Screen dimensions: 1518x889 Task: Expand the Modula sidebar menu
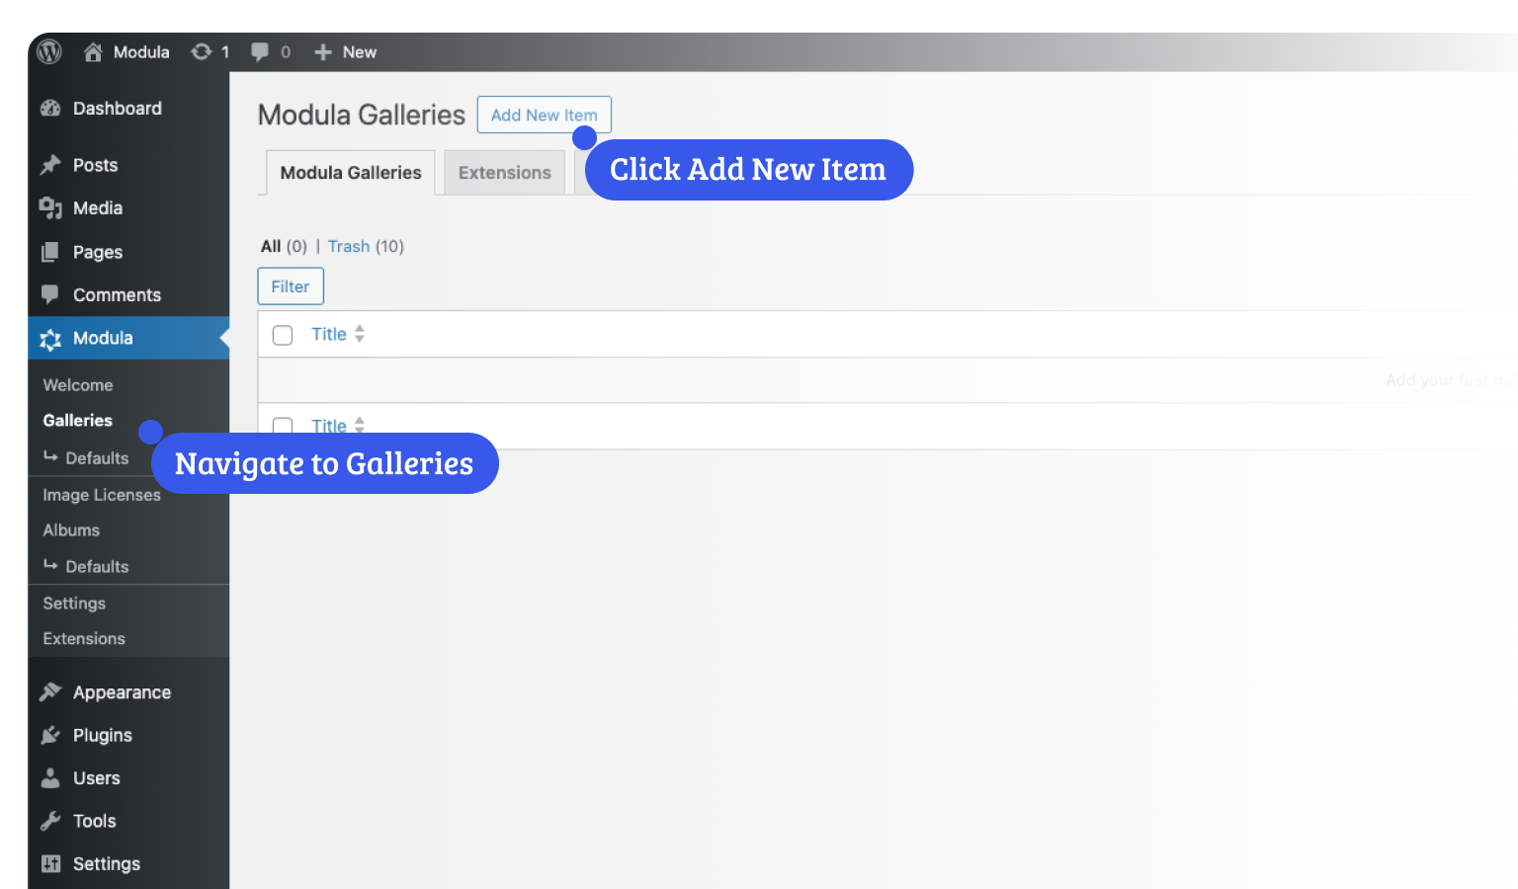tap(102, 338)
